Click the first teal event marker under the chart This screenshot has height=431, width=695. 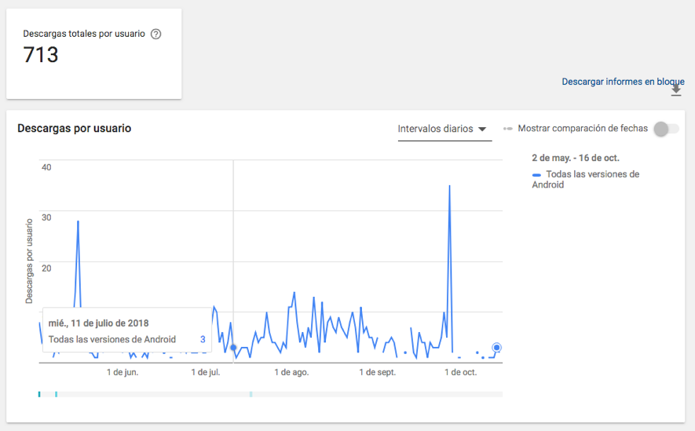click(x=38, y=394)
